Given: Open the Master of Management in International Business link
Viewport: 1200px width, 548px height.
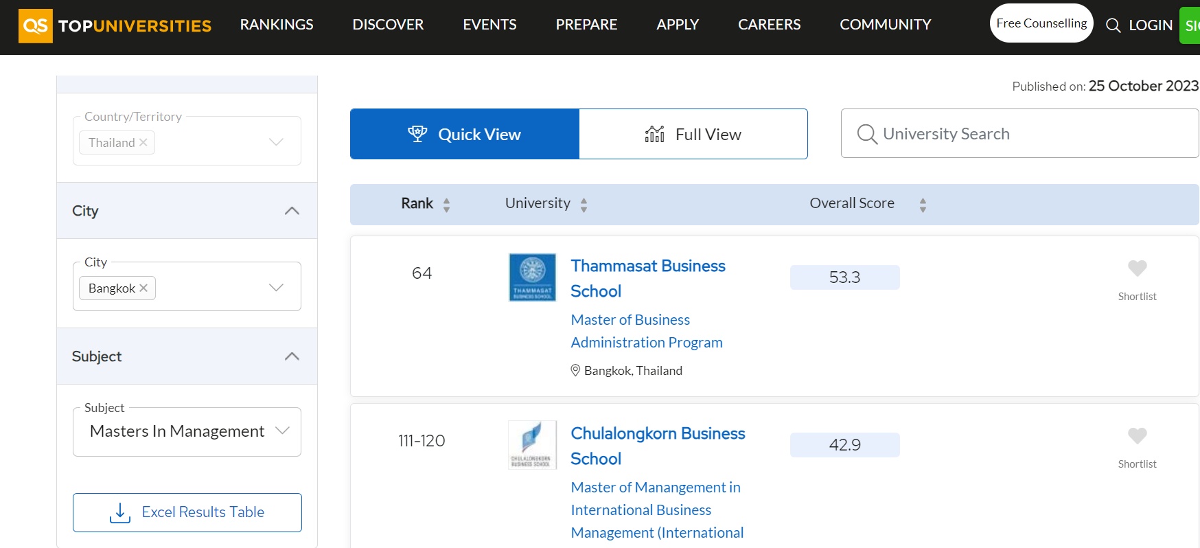Looking at the screenshot, I should coord(657,510).
